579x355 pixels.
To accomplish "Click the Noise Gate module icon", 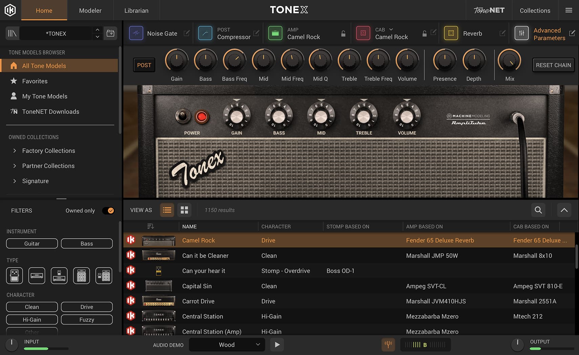I will tap(136, 33).
